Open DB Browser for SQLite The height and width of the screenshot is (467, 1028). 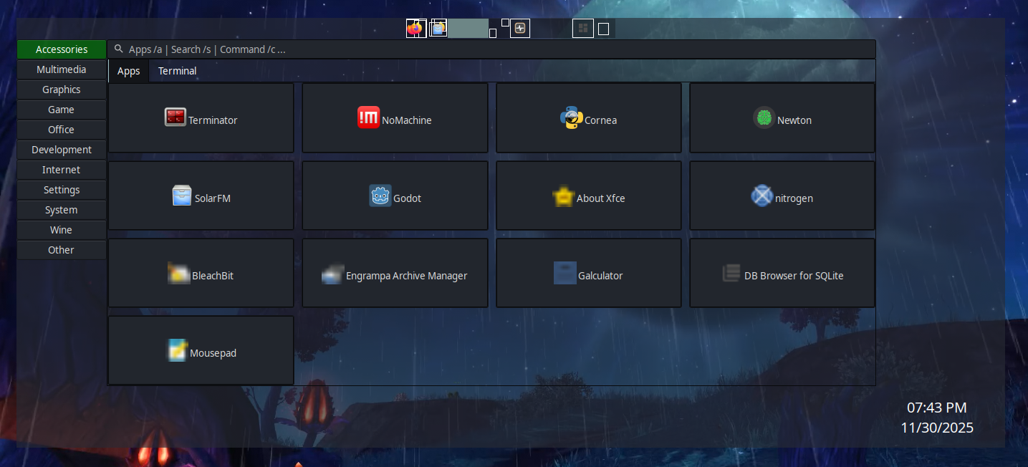click(782, 273)
